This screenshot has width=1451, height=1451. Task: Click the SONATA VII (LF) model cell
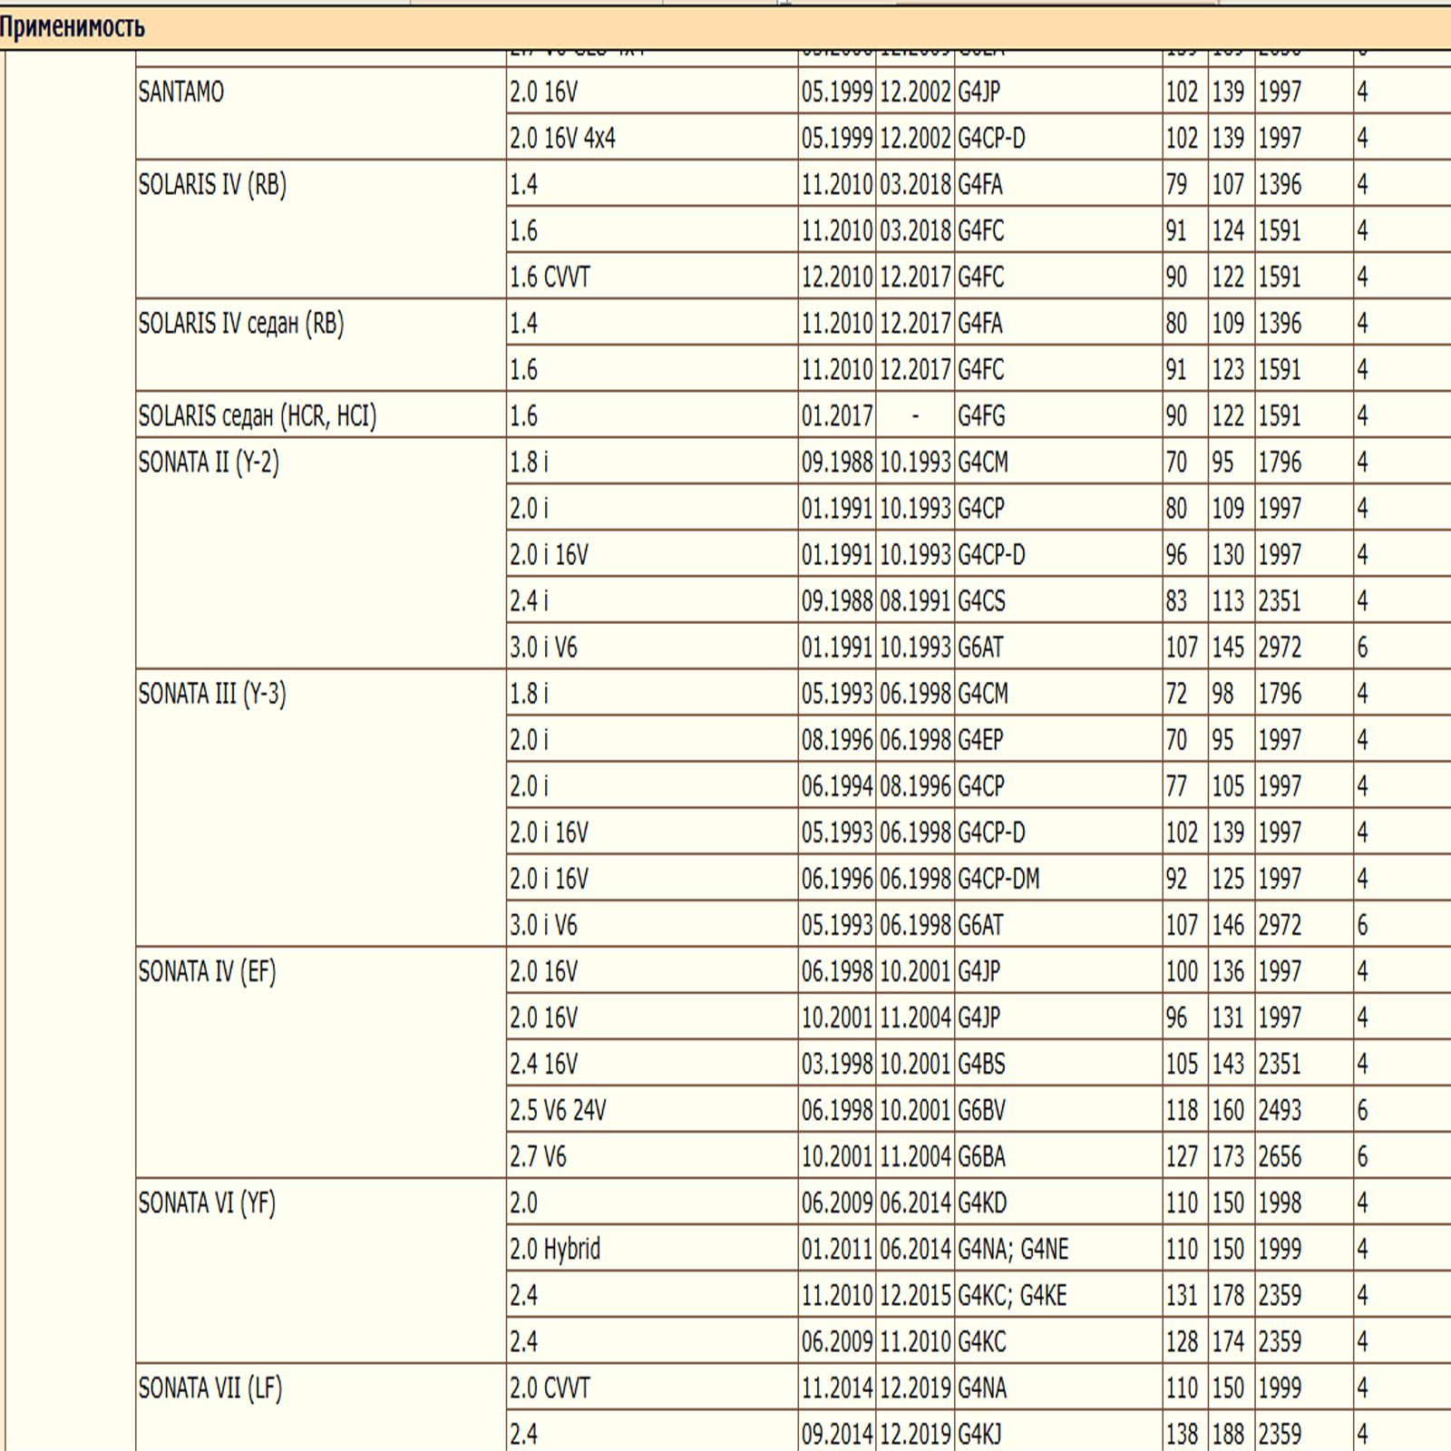click(x=210, y=1388)
